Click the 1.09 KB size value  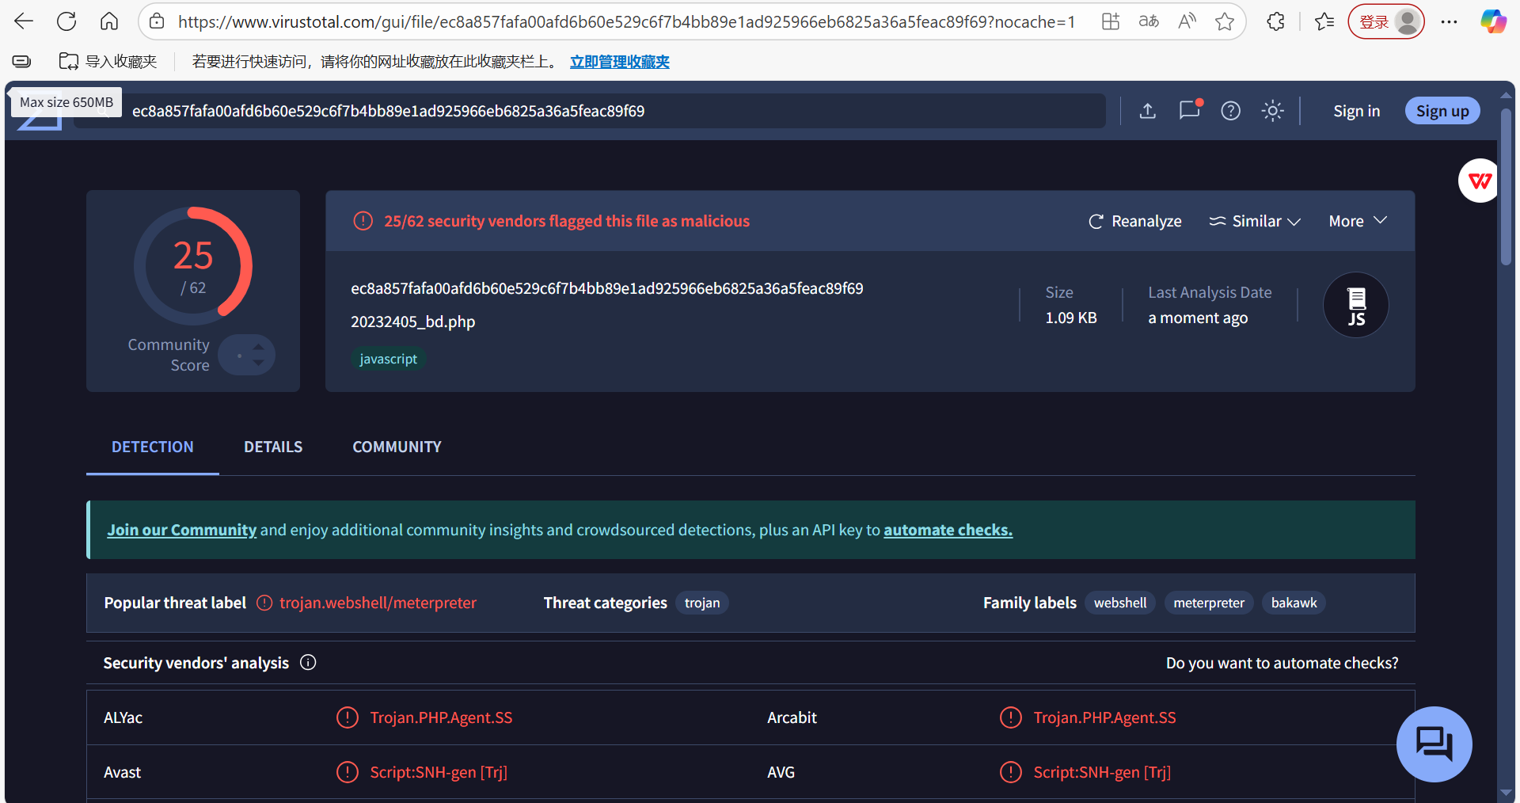pyautogui.click(x=1071, y=318)
